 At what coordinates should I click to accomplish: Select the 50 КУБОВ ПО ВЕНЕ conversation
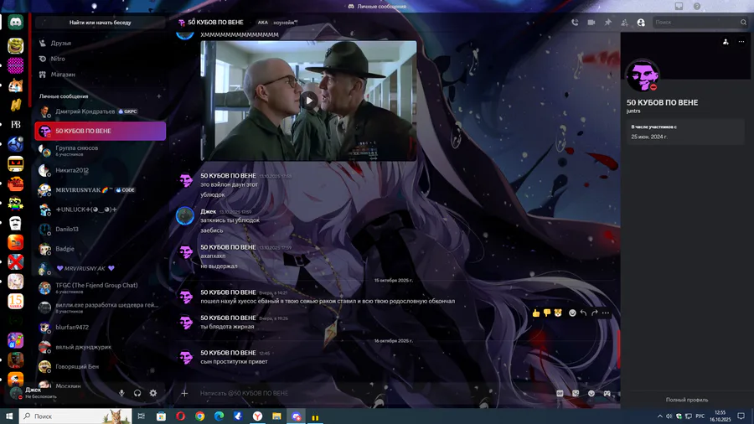pyautogui.click(x=100, y=131)
